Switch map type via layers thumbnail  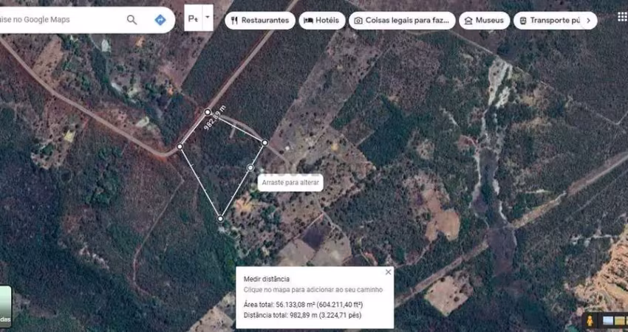[5, 306]
